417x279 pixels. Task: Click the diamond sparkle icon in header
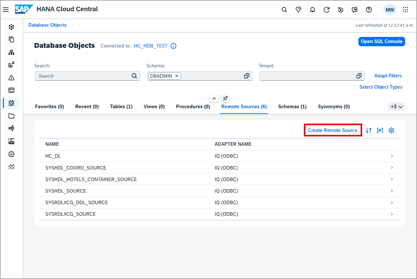298,10
